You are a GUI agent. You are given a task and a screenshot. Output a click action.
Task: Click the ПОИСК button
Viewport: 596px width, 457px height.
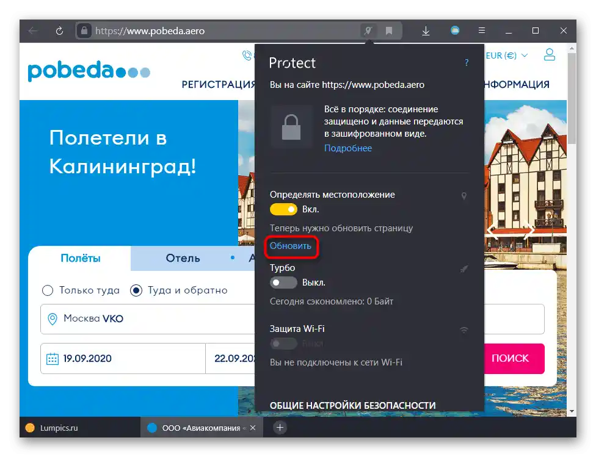[514, 359]
